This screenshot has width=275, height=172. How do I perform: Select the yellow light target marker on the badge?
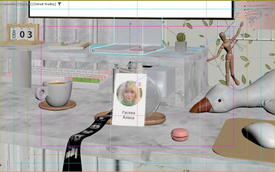[131, 83]
